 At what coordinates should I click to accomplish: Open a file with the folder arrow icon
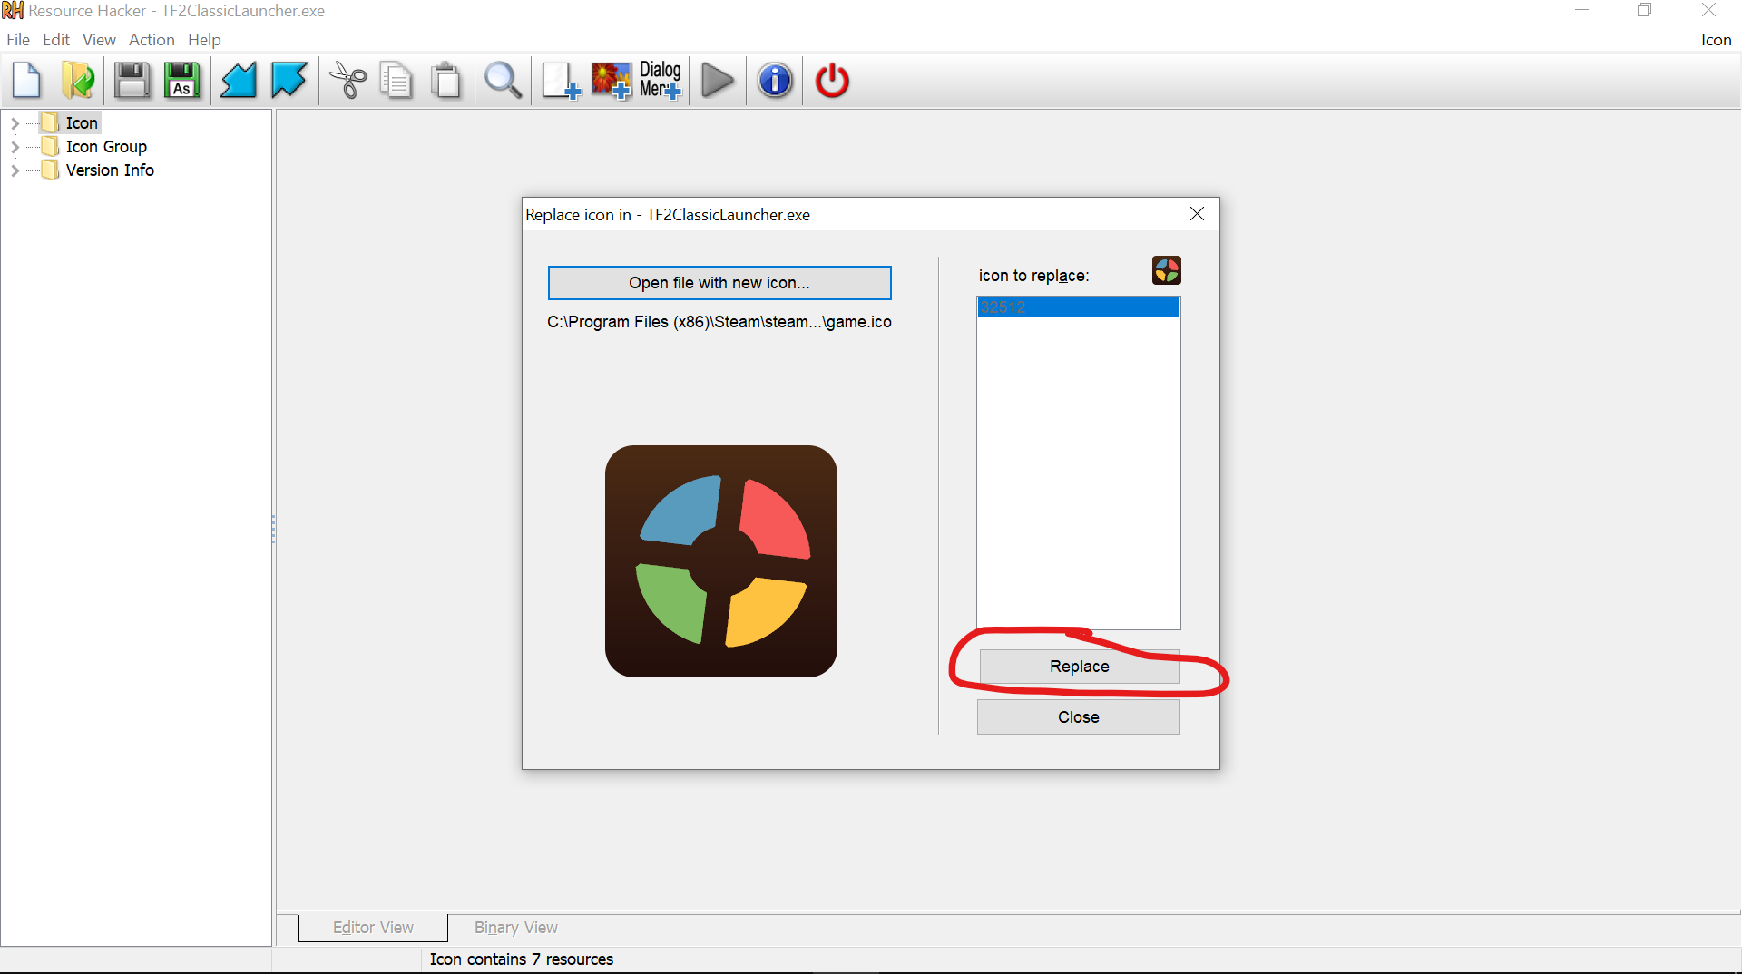click(78, 81)
